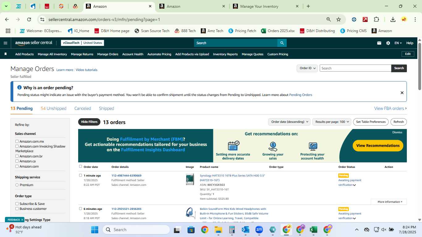Open browser downloads icon

pyautogui.click(x=393, y=19)
